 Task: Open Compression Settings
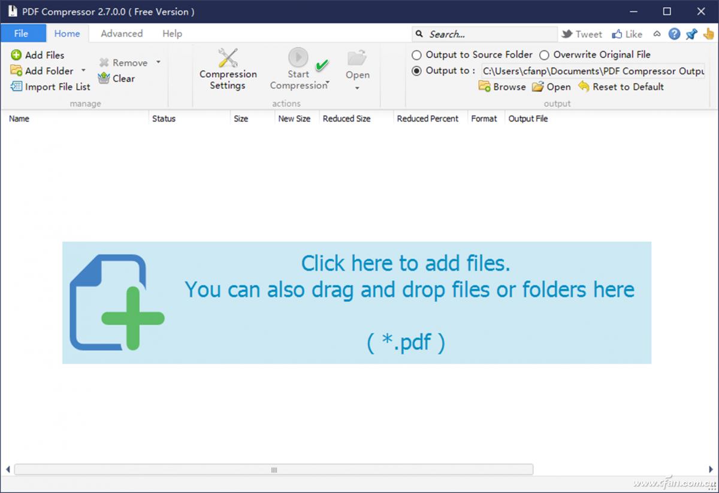click(228, 69)
